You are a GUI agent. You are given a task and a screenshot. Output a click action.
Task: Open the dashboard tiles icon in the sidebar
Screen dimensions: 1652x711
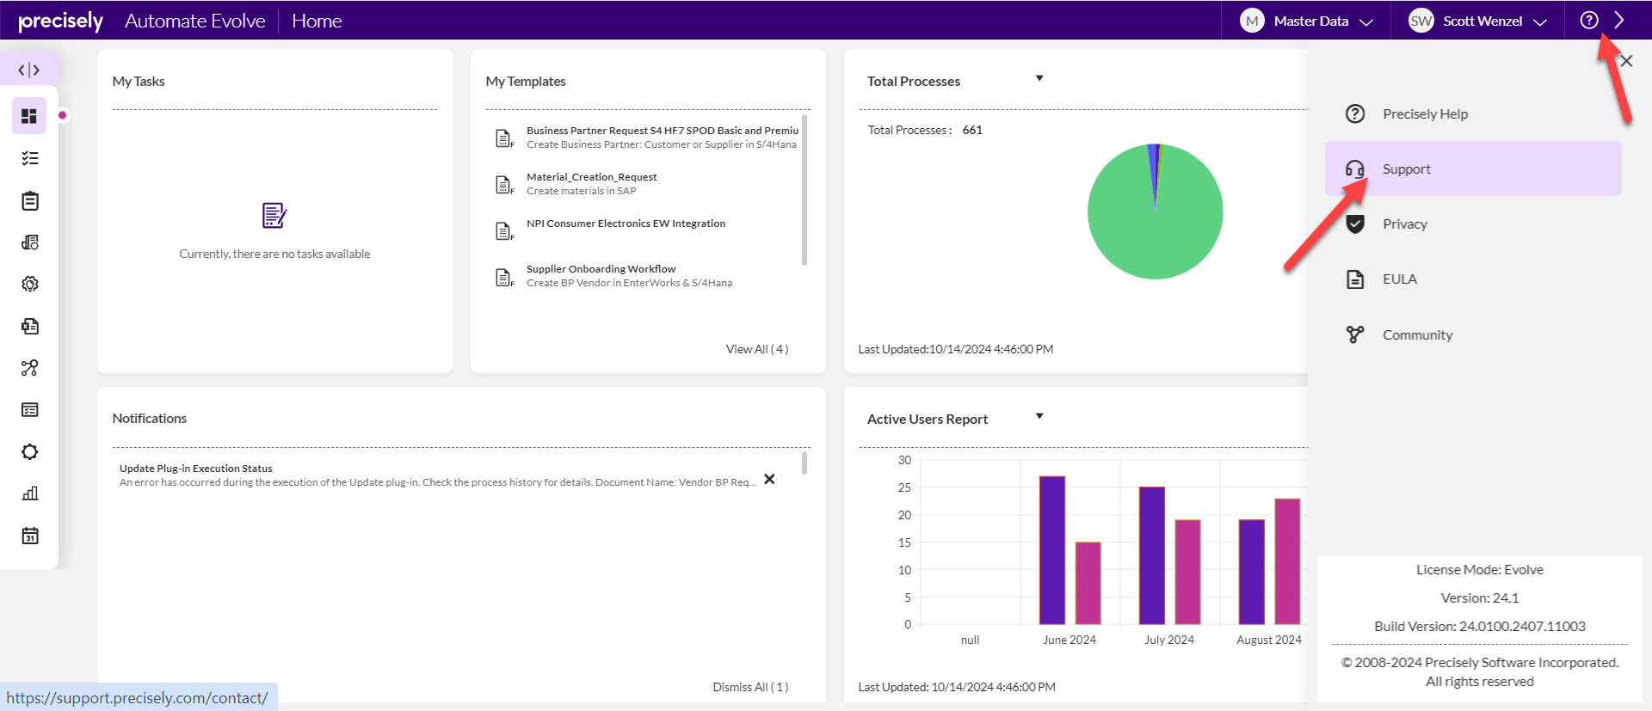click(29, 116)
